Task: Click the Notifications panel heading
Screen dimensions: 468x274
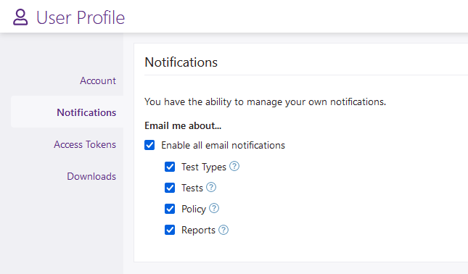Action: pyautogui.click(x=181, y=62)
